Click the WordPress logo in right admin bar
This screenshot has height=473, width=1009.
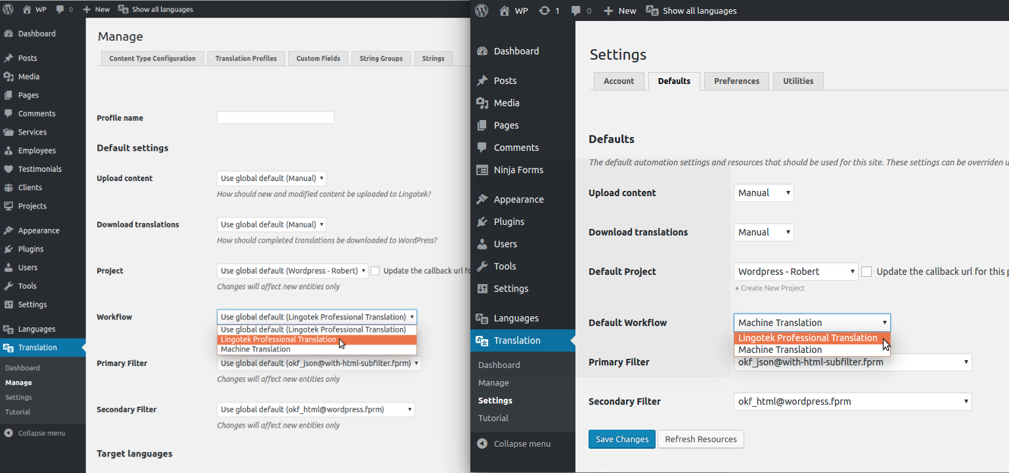[x=482, y=10]
